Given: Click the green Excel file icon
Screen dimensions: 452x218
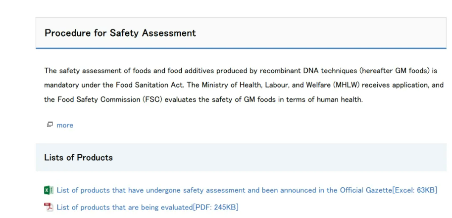Looking at the screenshot, I should (x=49, y=190).
